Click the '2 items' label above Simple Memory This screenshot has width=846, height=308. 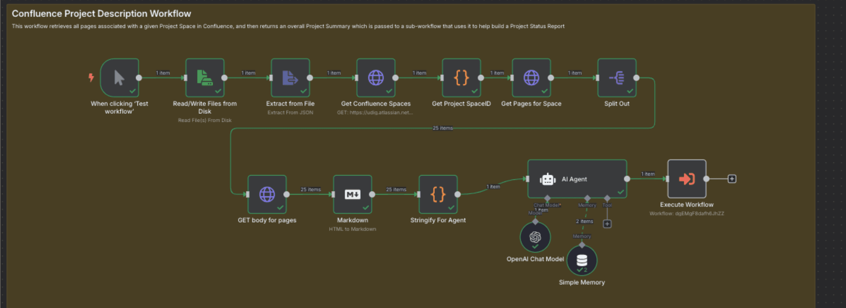[584, 222]
